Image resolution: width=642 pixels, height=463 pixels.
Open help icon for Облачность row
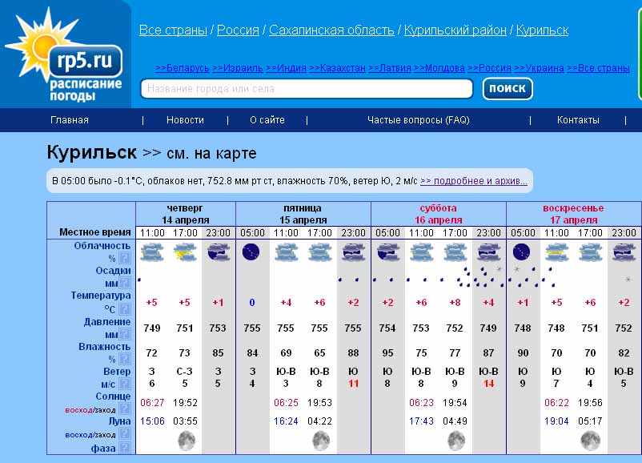pos(125,259)
